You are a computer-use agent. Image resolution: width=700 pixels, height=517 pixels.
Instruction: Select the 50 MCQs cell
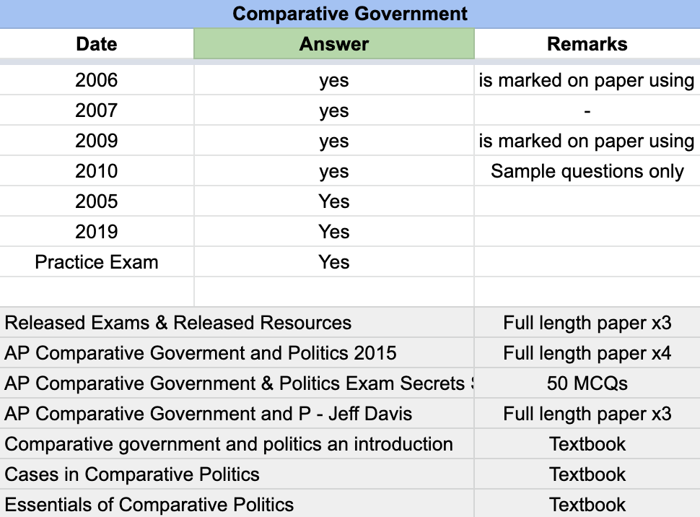587,383
